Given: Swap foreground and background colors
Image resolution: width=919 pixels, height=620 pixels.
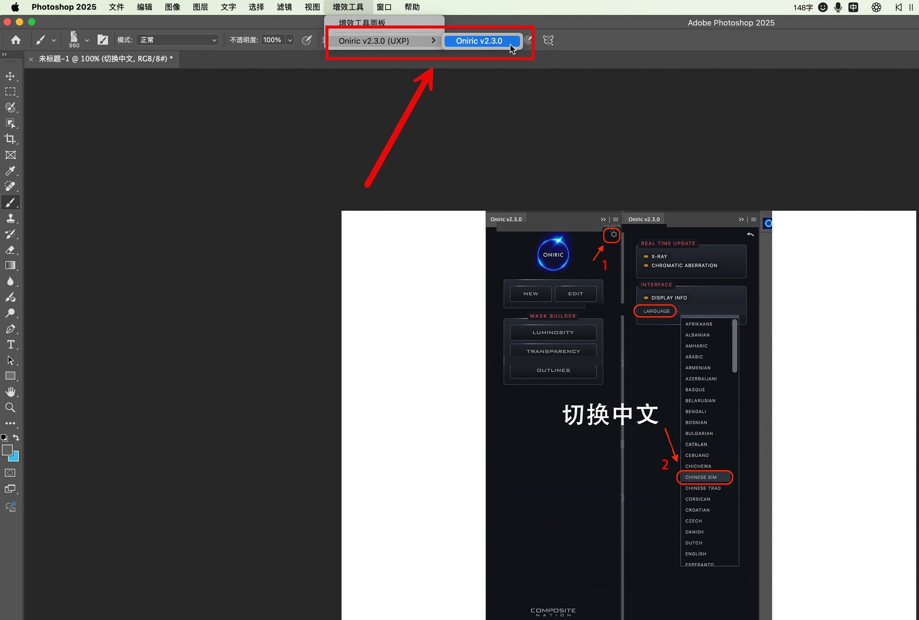Looking at the screenshot, I should 16,438.
